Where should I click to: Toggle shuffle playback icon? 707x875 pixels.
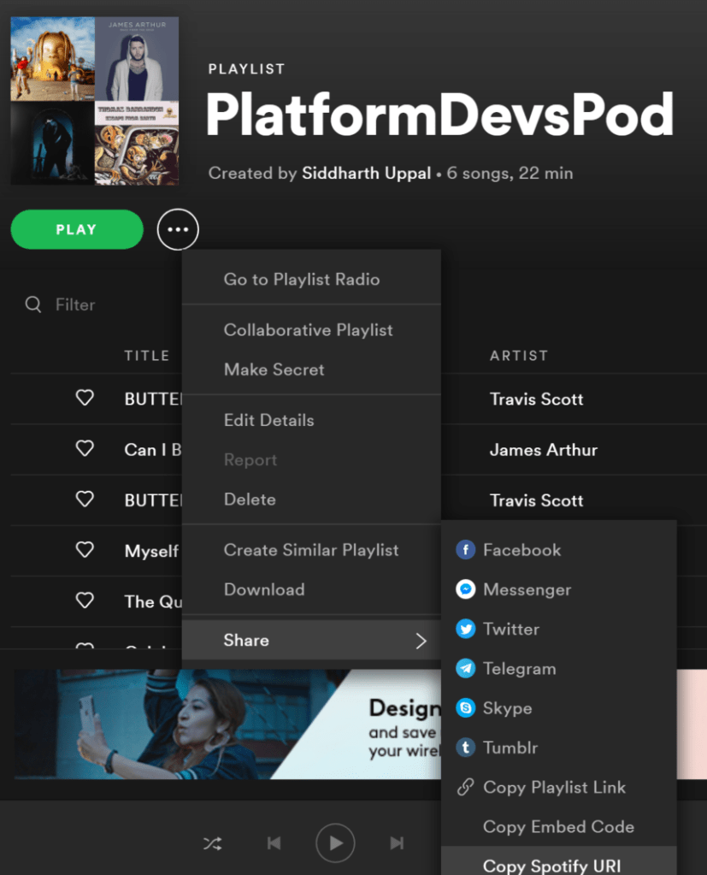pyautogui.click(x=212, y=844)
